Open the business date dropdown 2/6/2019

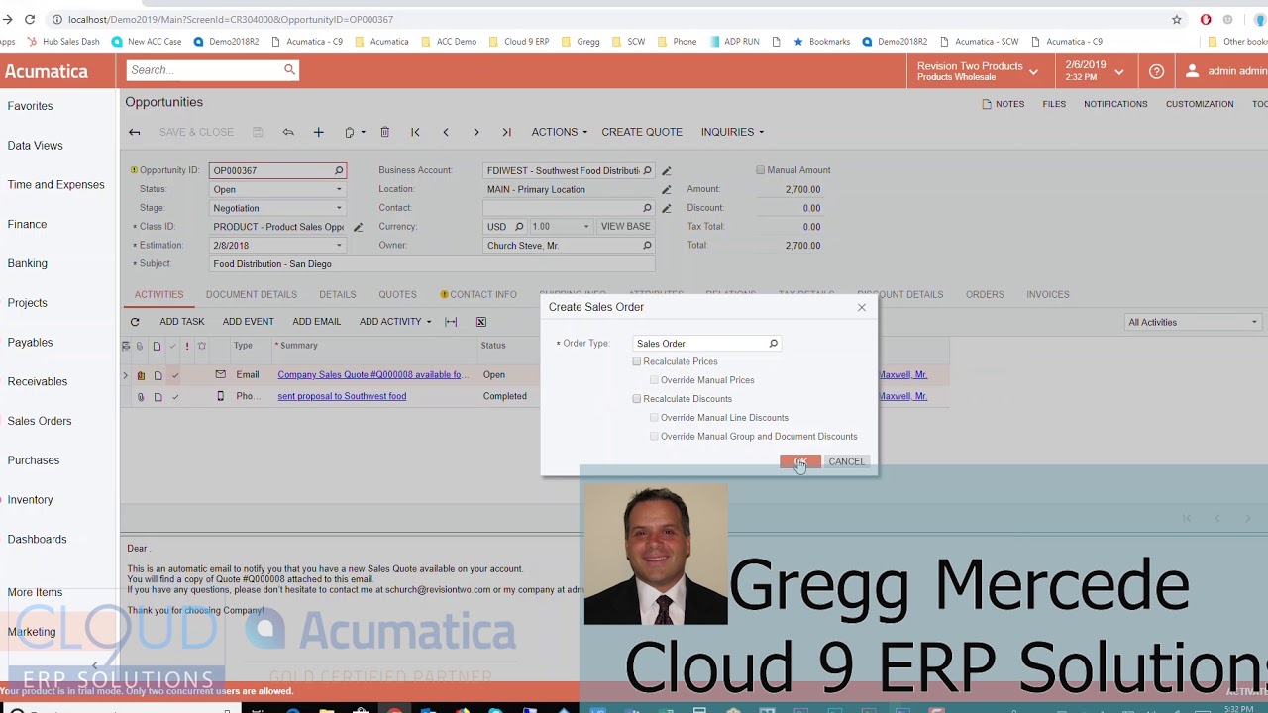coord(1094,71)
